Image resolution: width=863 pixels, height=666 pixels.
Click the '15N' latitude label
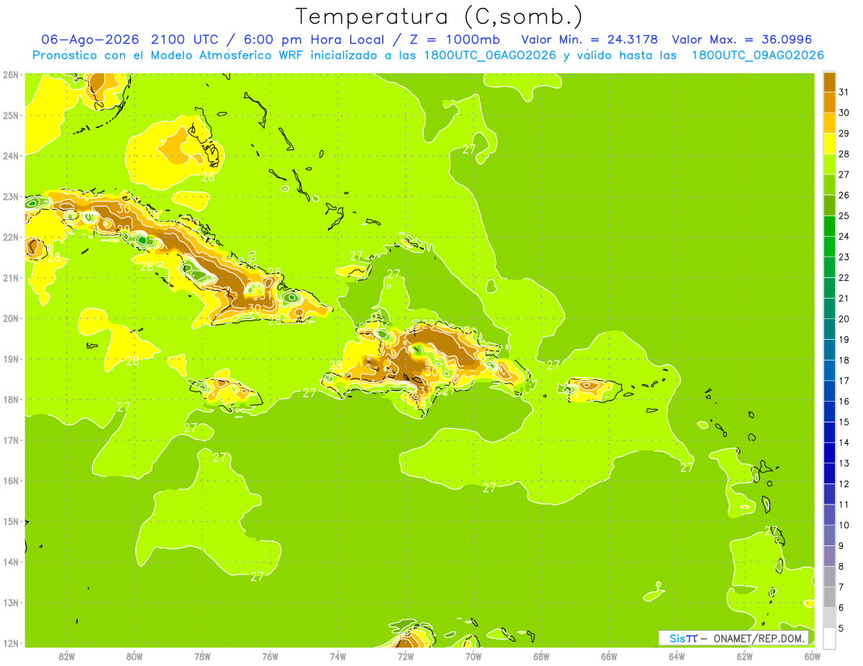pyautogui.click(x=10, y=521)
